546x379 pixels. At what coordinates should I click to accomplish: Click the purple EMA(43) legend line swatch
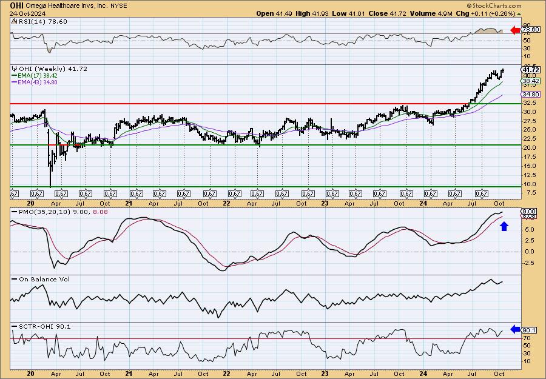click(15, 82)
